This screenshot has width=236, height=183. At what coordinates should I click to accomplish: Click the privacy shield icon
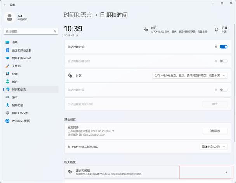pyautogui.click(x=7, y=113)
